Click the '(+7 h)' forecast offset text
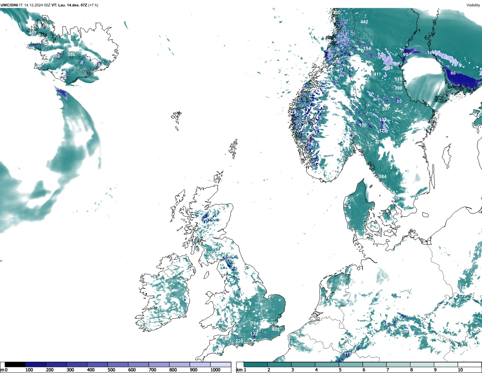This screenshot has width=482, height=373. pos(93,5)
